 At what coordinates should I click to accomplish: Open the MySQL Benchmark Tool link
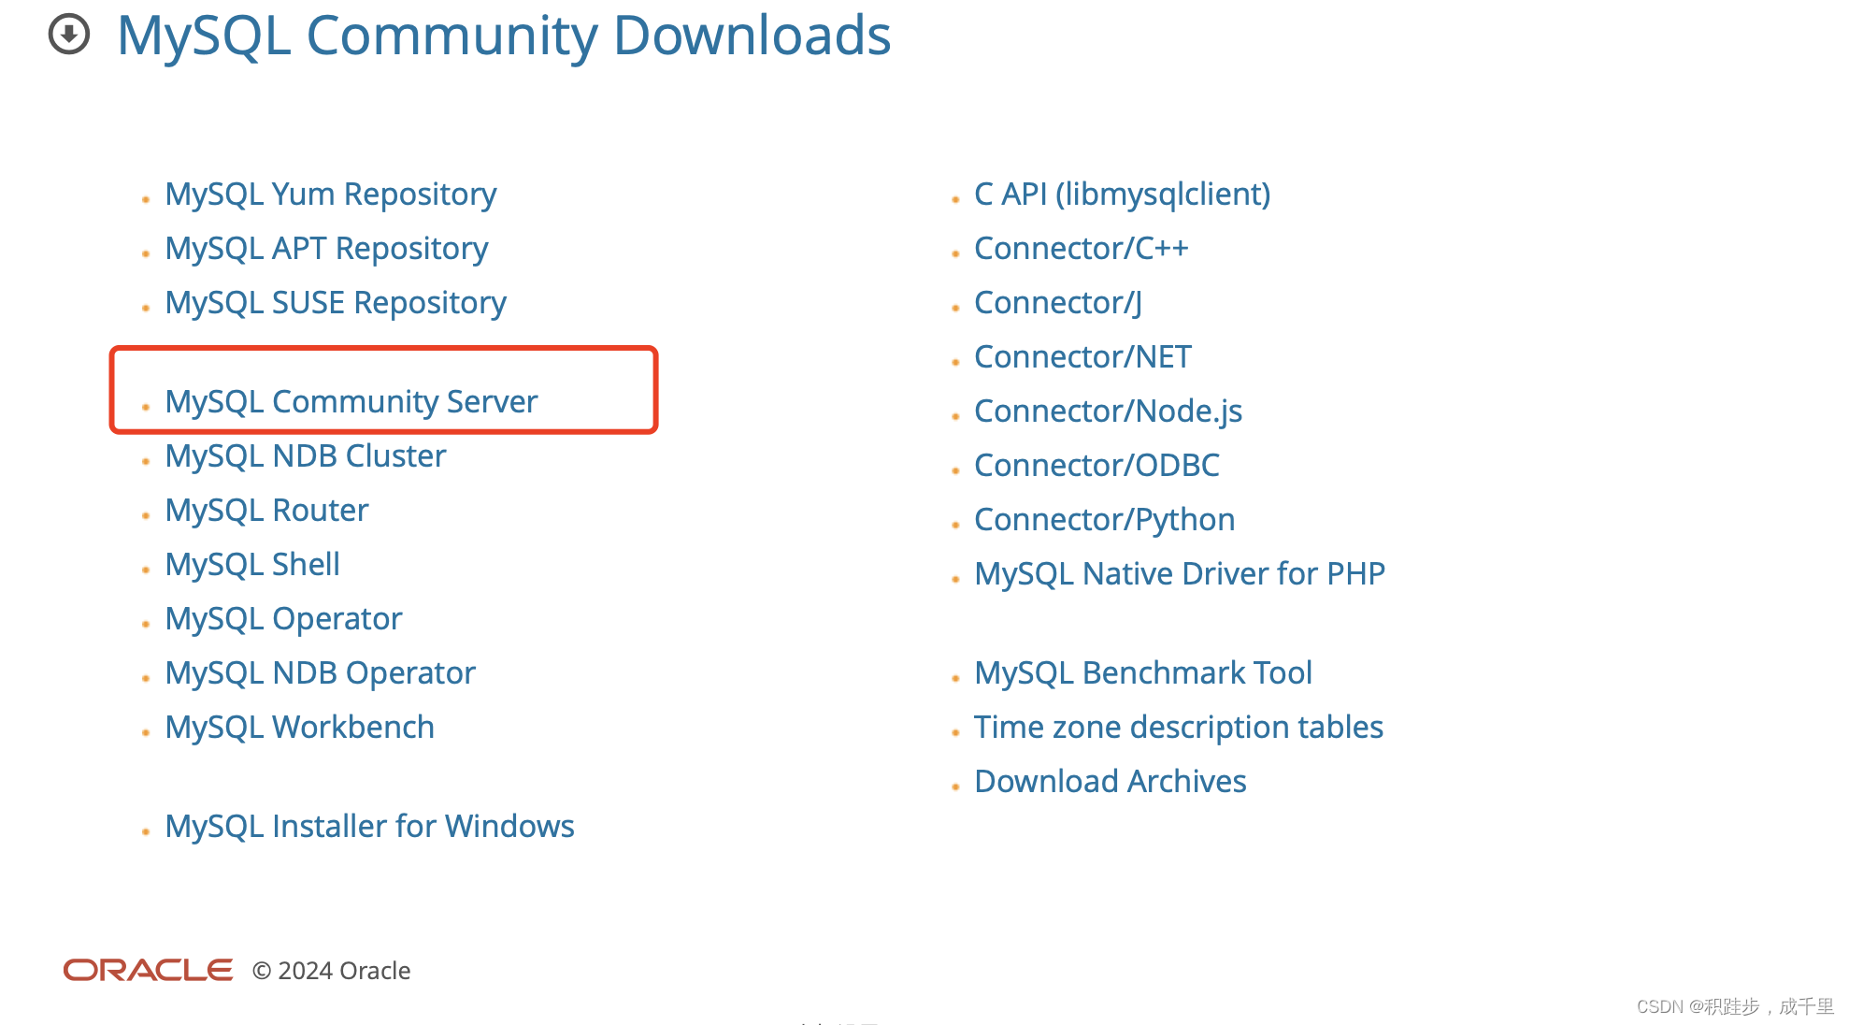[x=1142, y=672]
